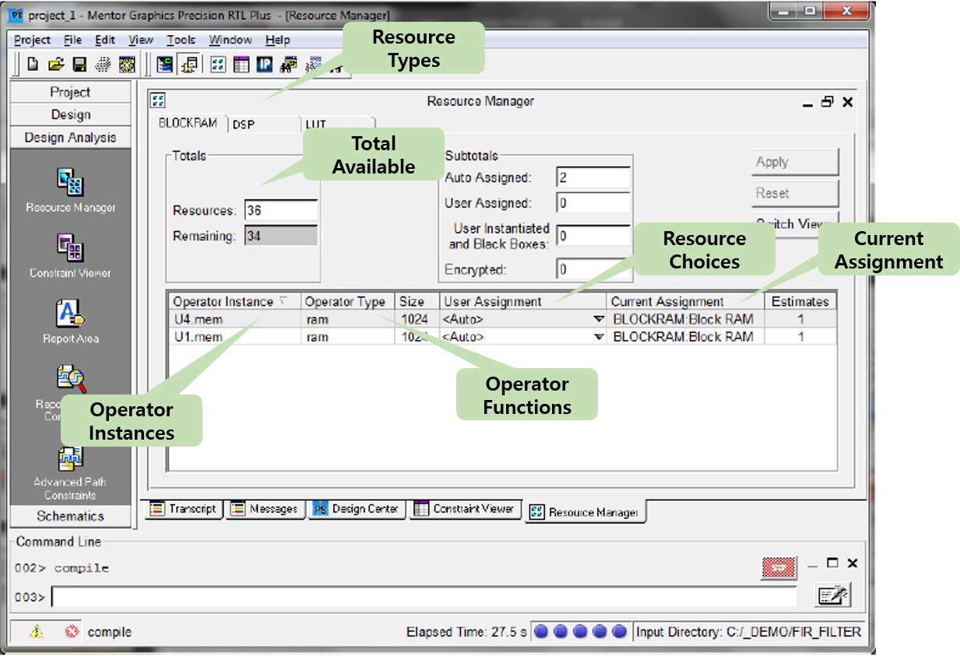Open the Edit menu

coord(105,40)
